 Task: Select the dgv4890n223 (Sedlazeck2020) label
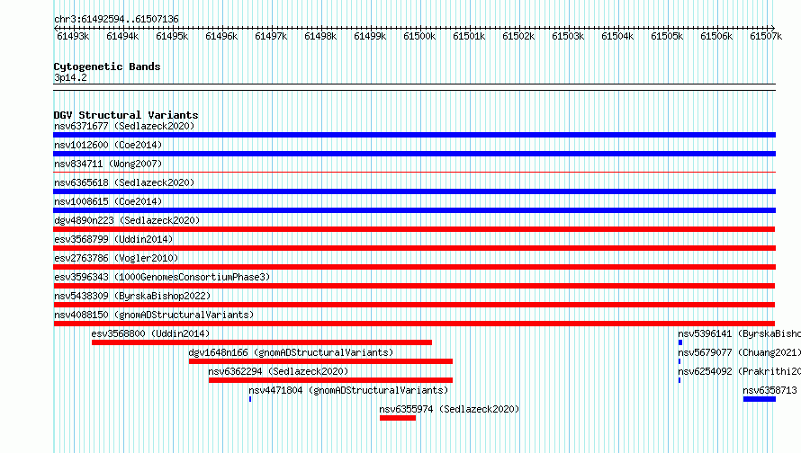127,220
